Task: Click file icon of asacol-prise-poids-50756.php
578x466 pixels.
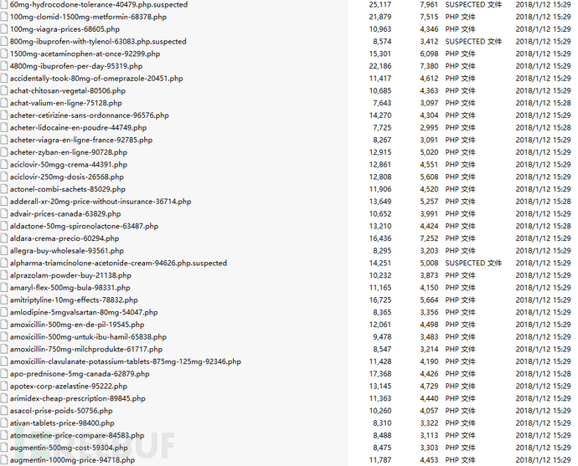Action: point(4,411)
